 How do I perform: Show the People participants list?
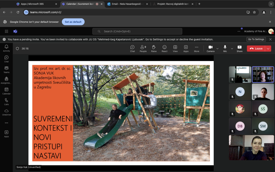[143, 48]
